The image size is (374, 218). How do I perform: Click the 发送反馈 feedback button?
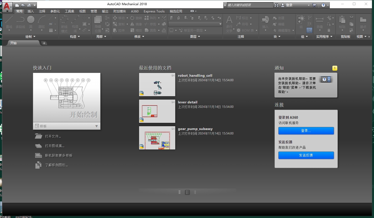click(x=306, y=155)
